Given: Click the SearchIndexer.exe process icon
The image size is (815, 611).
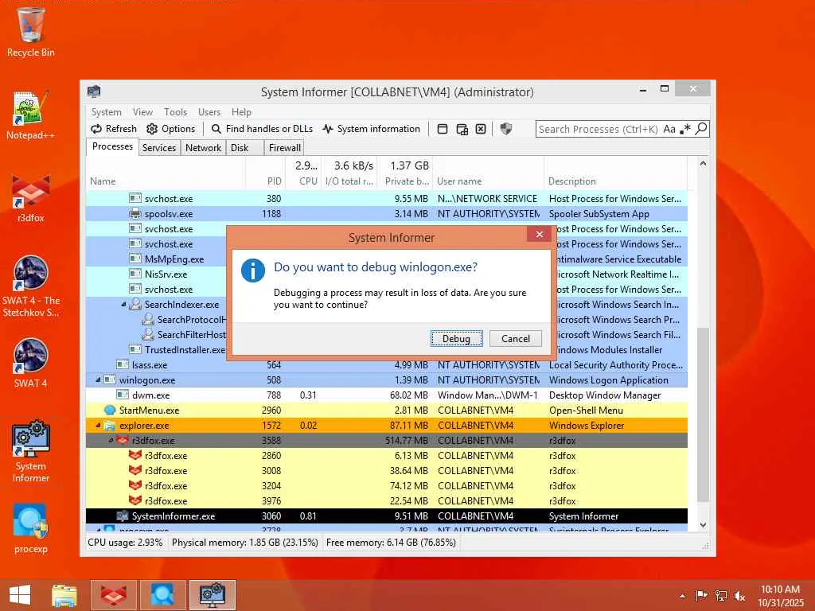Looking at the screenshot, I should coord(135,305).
